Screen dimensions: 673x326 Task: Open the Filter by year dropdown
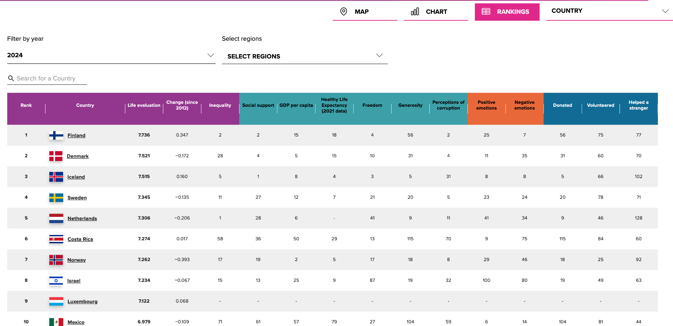tap(111, 55)
